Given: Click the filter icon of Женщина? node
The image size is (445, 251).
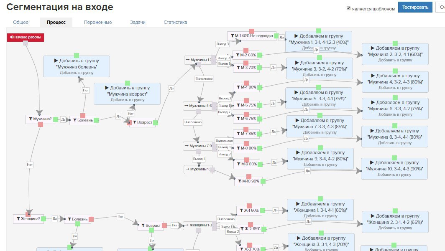Looking at the screenshot, I should [18, 219].
